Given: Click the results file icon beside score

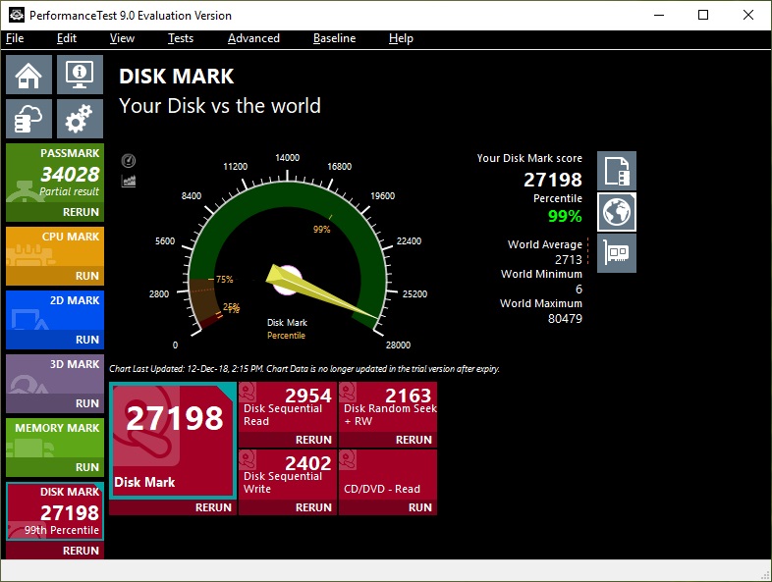Looking at the screenshot, I should click(x=617, y=171).
